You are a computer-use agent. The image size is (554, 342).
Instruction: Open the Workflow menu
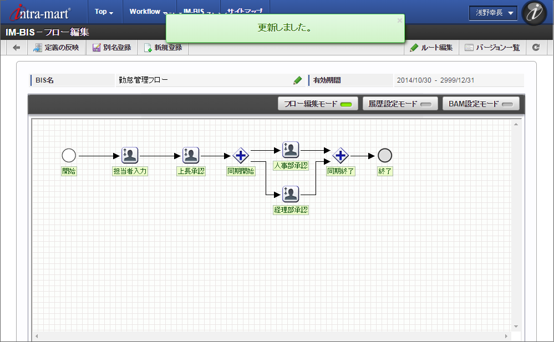tap(145, 12)
